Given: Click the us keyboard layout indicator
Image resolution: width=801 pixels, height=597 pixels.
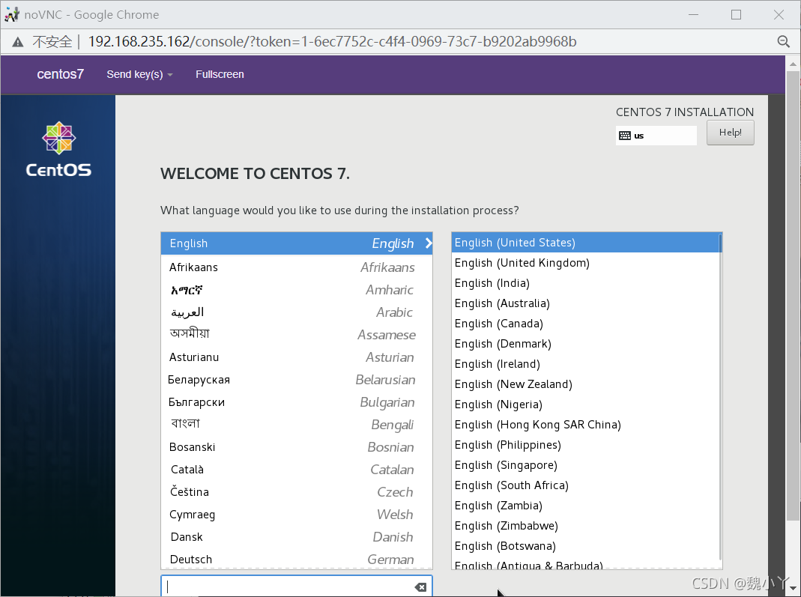Looking at the screenshot, I should (656, 136).
